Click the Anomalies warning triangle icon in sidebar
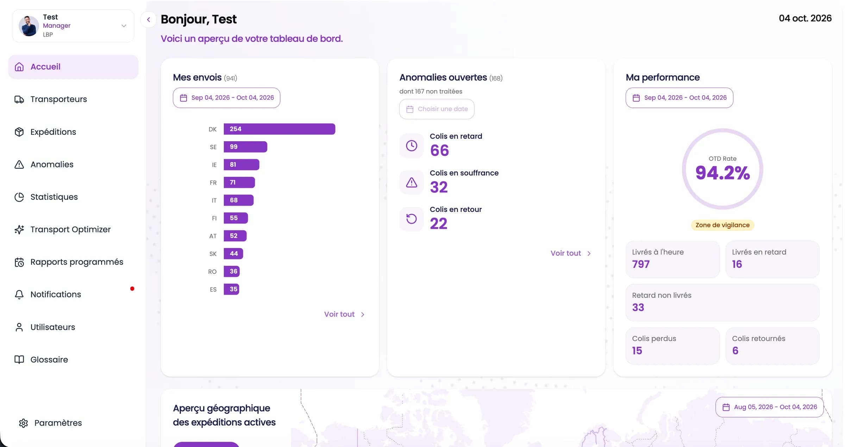 [x=19, y=164]
